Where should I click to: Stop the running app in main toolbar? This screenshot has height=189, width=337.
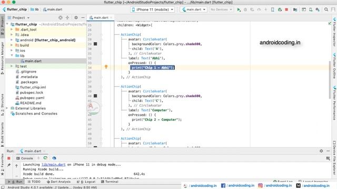pyautogui.click(x=286, y=9)
